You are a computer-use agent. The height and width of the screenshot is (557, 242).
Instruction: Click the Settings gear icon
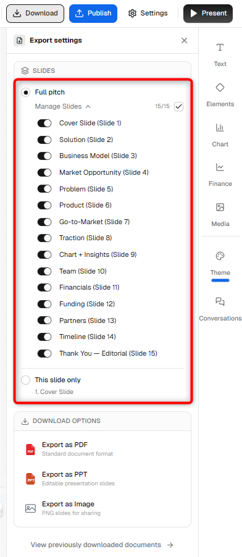pos(133,14)
